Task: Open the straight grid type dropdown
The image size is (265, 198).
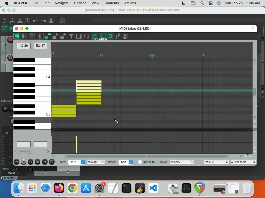Action: pos(96,162)
